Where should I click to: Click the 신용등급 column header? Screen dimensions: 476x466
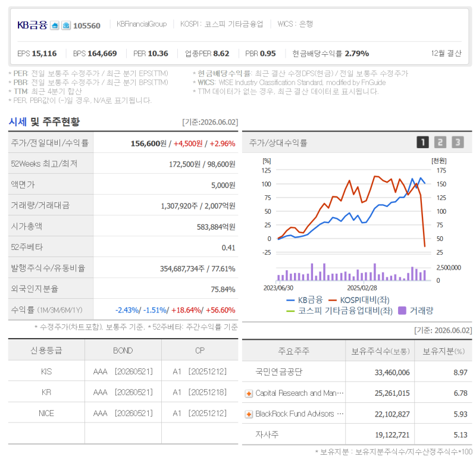(x=46, y=351)
